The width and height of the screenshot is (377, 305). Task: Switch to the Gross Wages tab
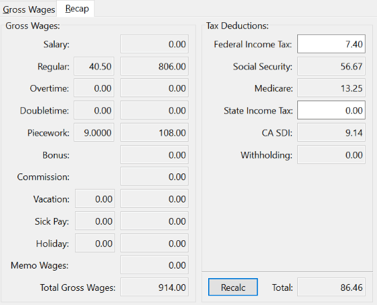click(28, 9)
